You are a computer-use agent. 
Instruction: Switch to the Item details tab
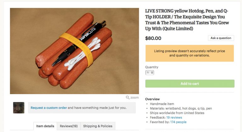(x=45, y=126)
